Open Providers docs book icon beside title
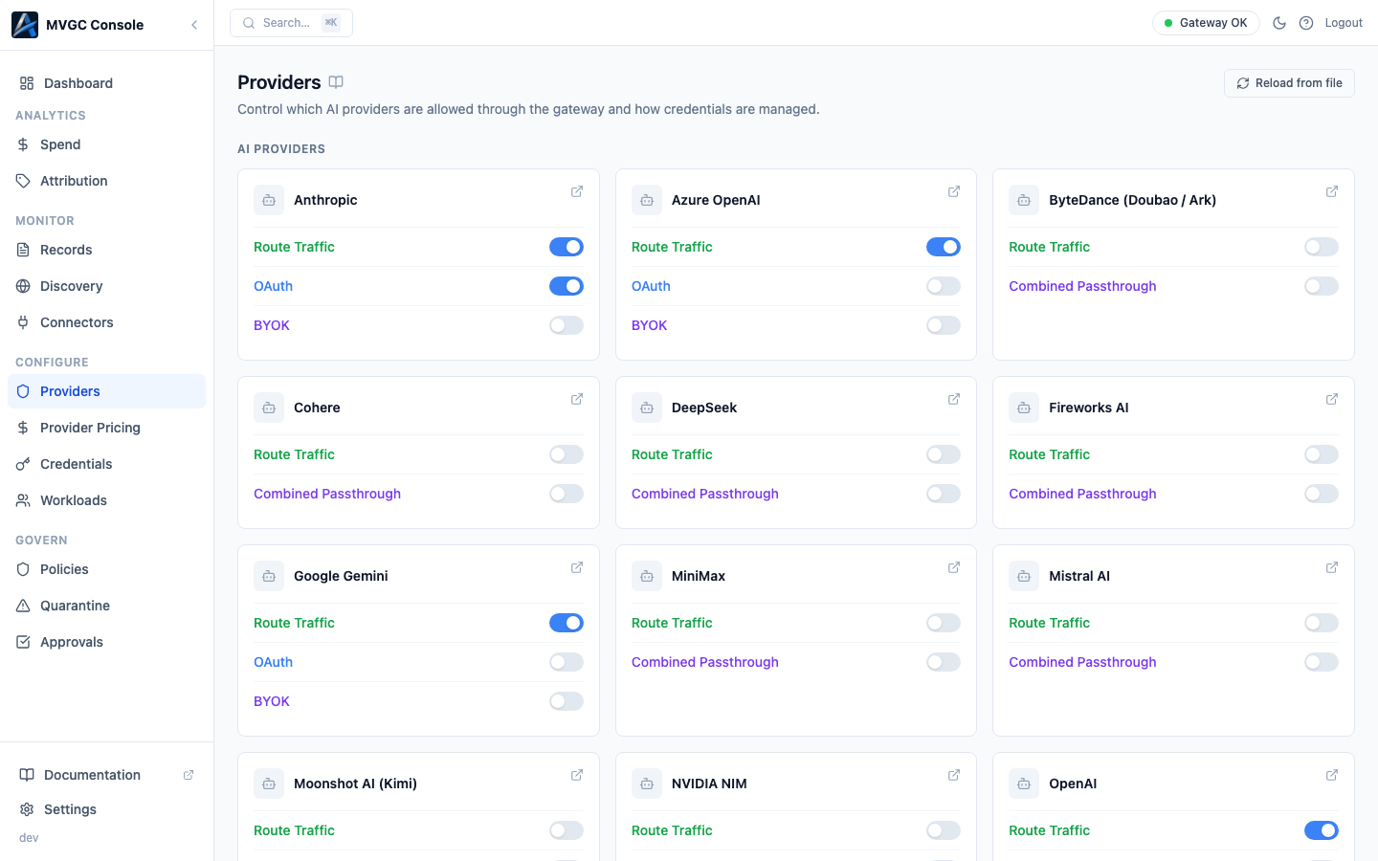This screenshot has width=1378, height=861. 336,82
